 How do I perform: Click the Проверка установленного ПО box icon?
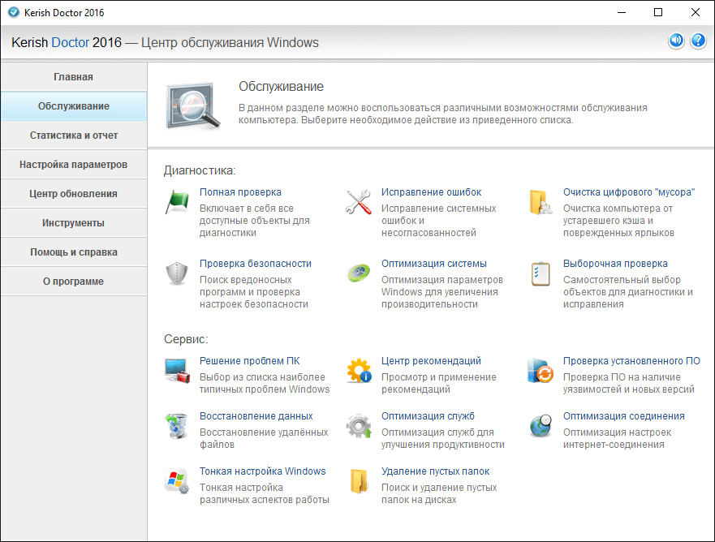541,371
